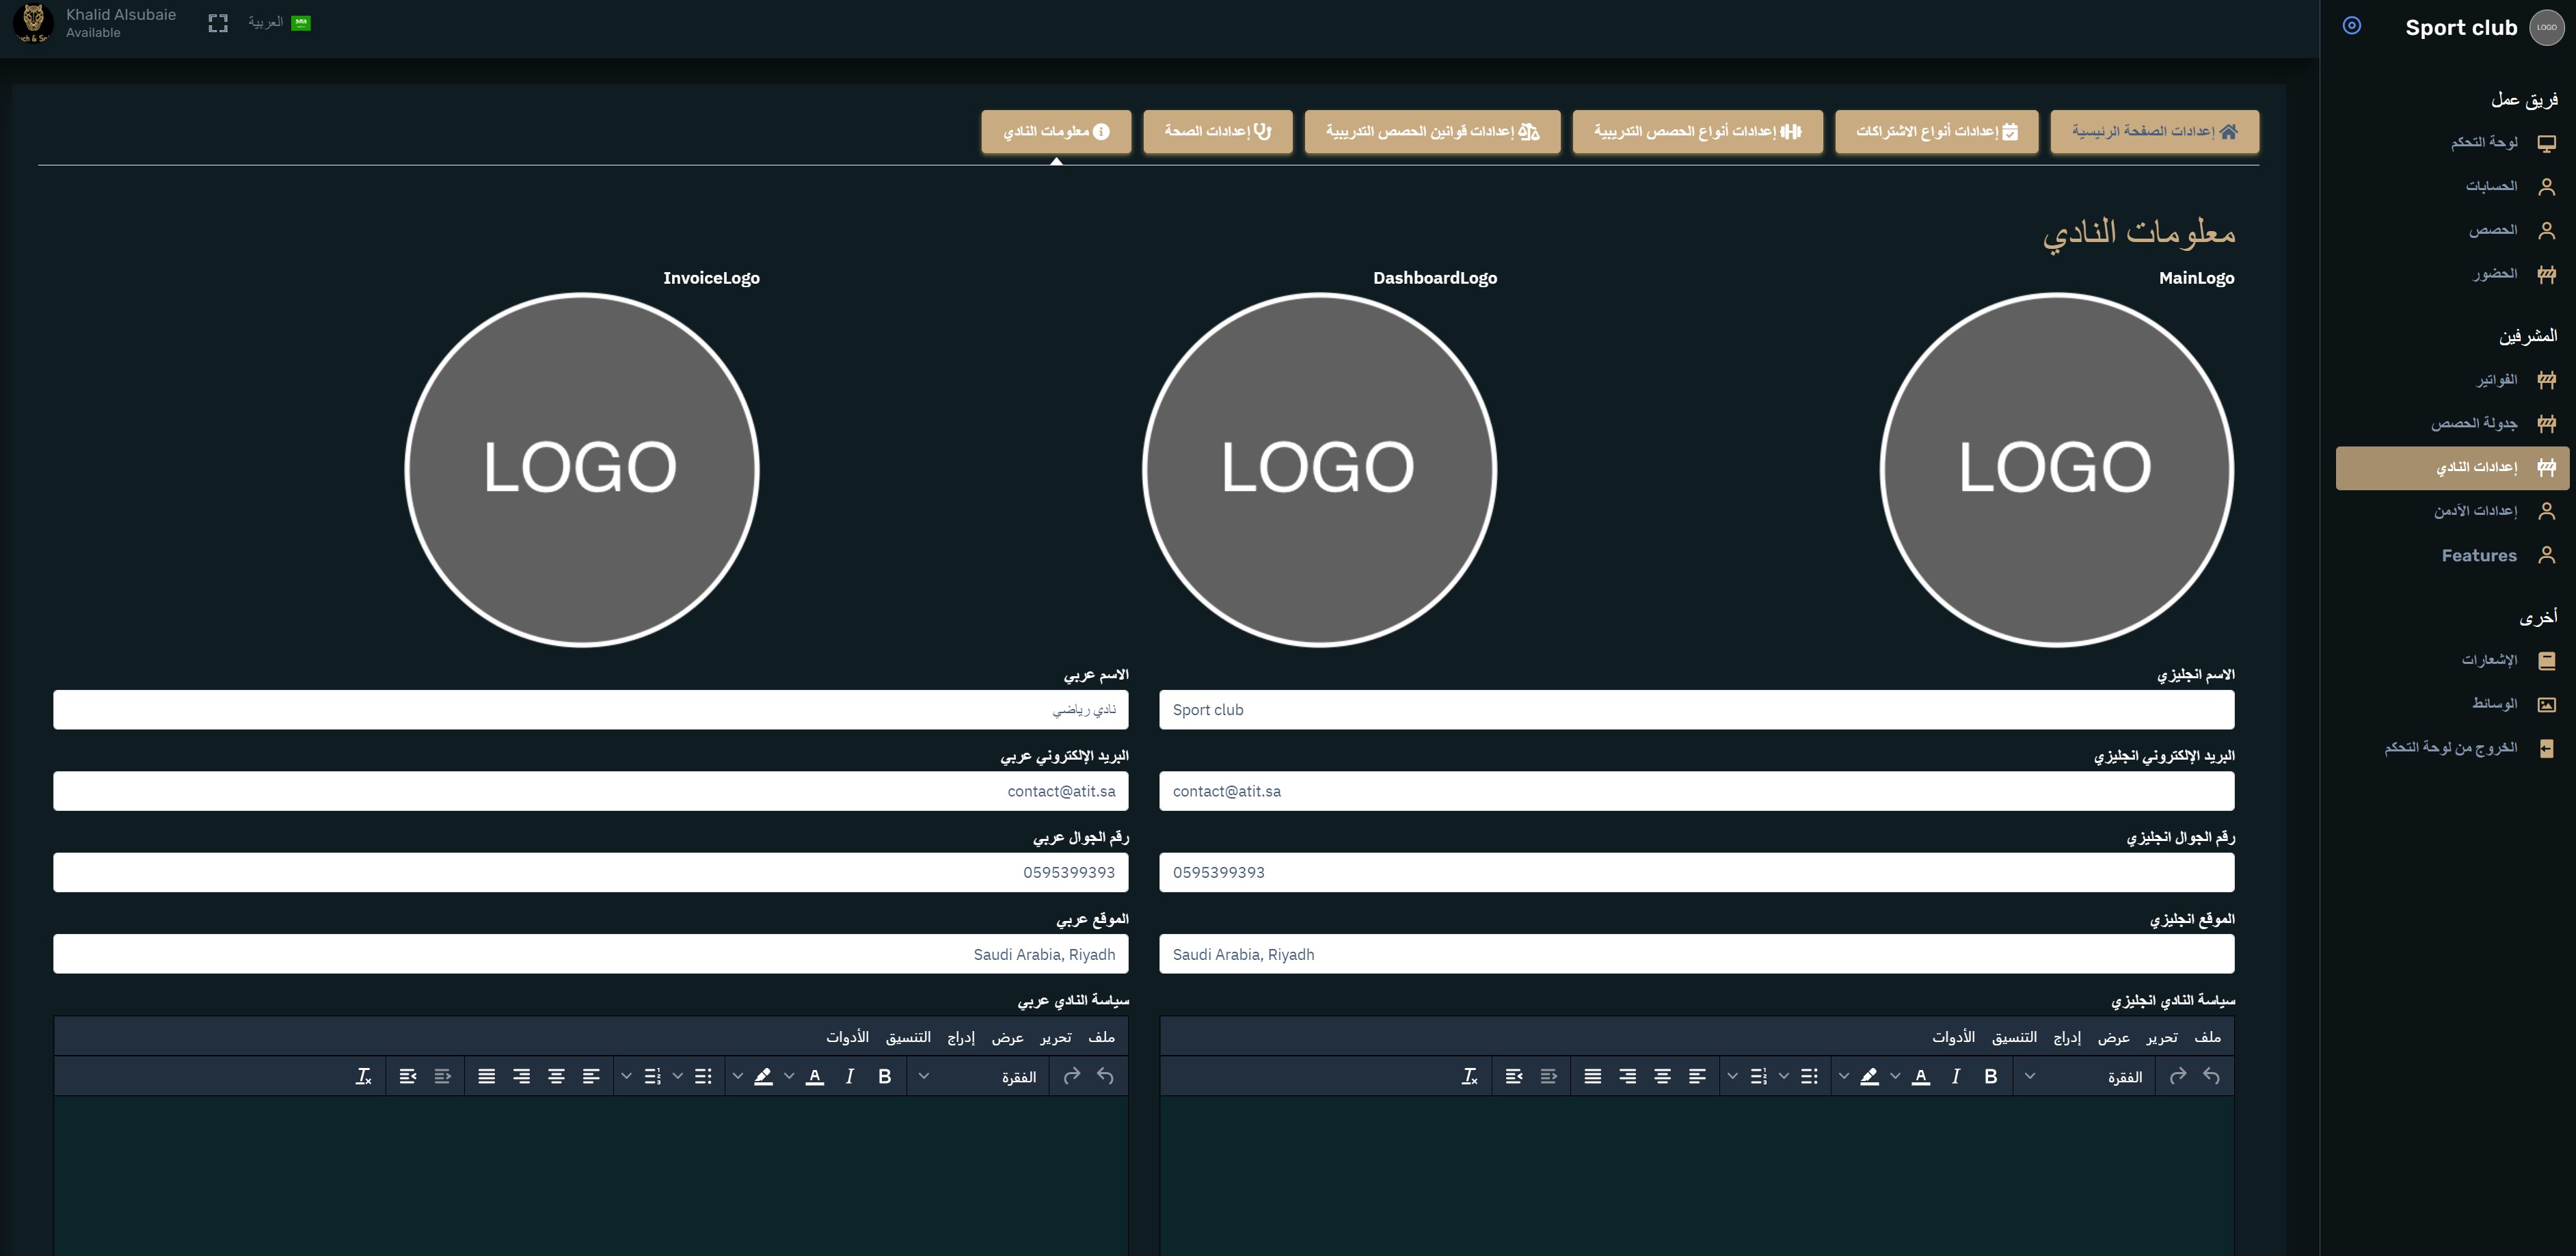Click Undo in the English policy editor

click(x=2211, y=1076)
